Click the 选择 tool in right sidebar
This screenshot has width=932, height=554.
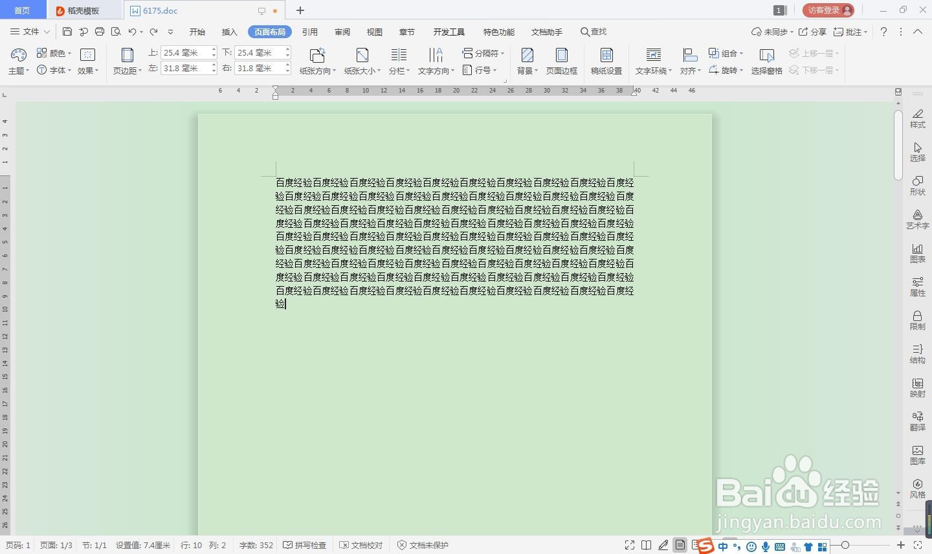[918, 152]
